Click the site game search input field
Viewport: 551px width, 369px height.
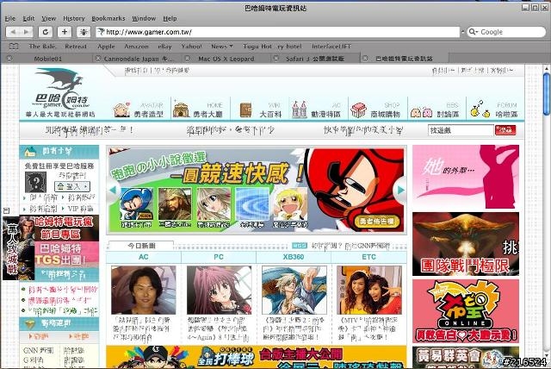[x=461, y=130]
